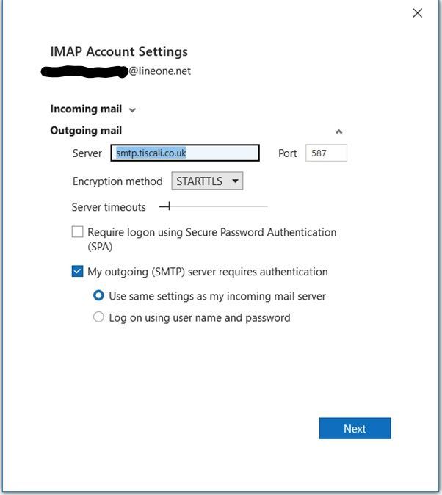Uncheck outgoing SMTP server requires authentication
Image resolution: width=442 pixels, height=495 pixels.
(78, 272)
